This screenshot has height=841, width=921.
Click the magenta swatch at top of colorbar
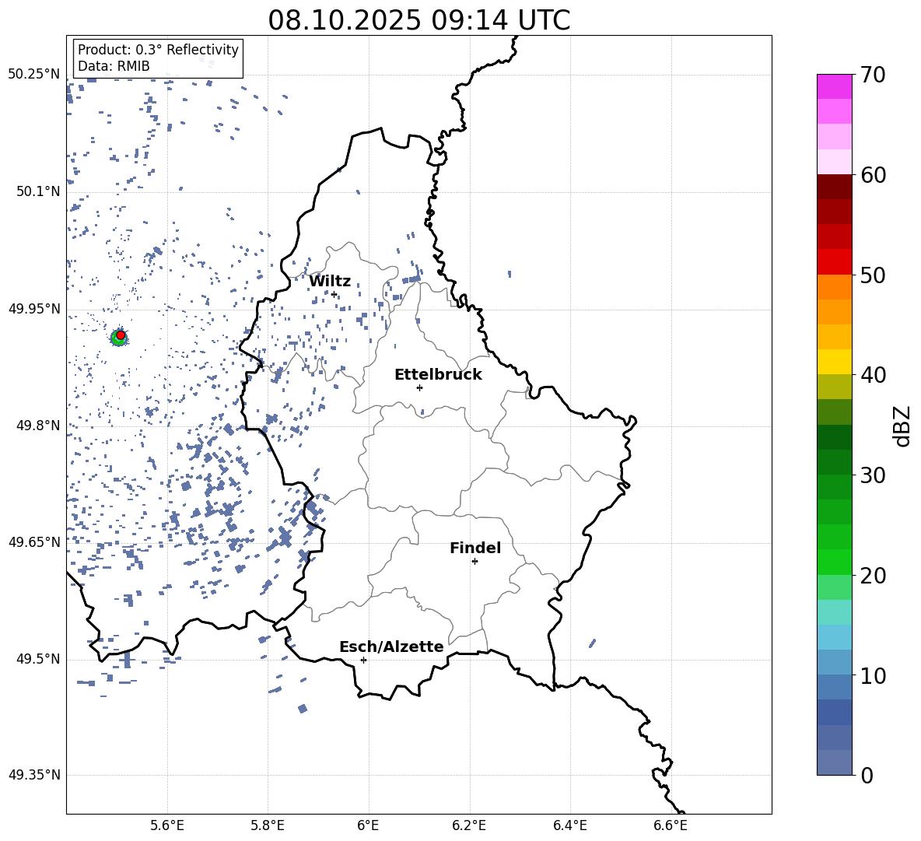(x=835, y=87)
